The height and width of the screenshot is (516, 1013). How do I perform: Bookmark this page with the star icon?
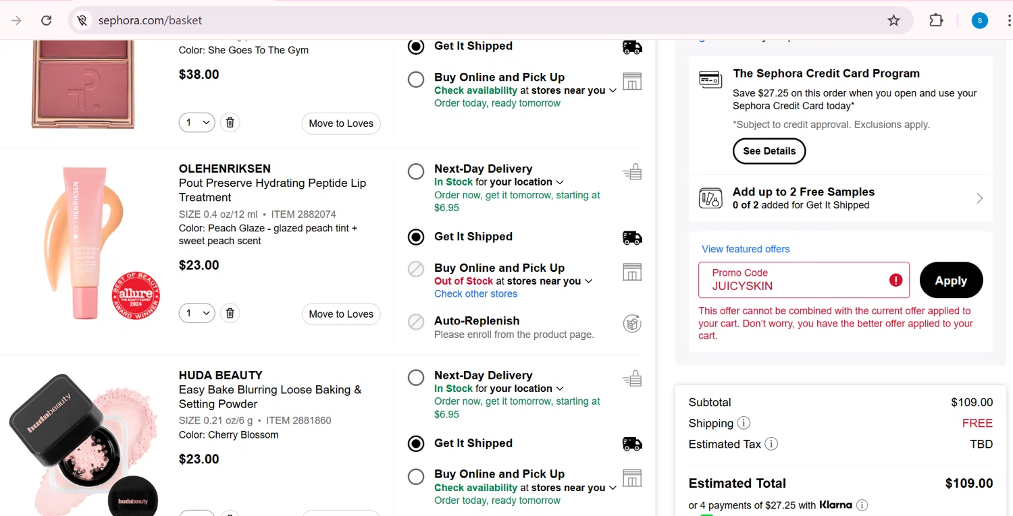coord(893,20)
